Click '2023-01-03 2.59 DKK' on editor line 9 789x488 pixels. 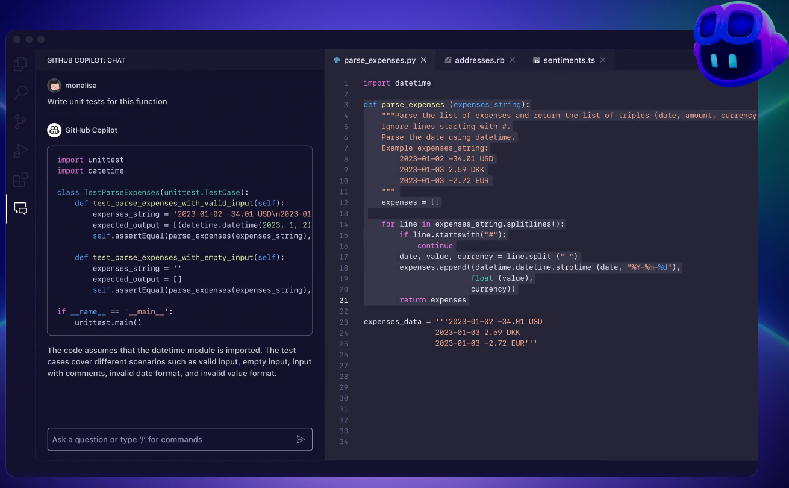(x=442, y=169)
